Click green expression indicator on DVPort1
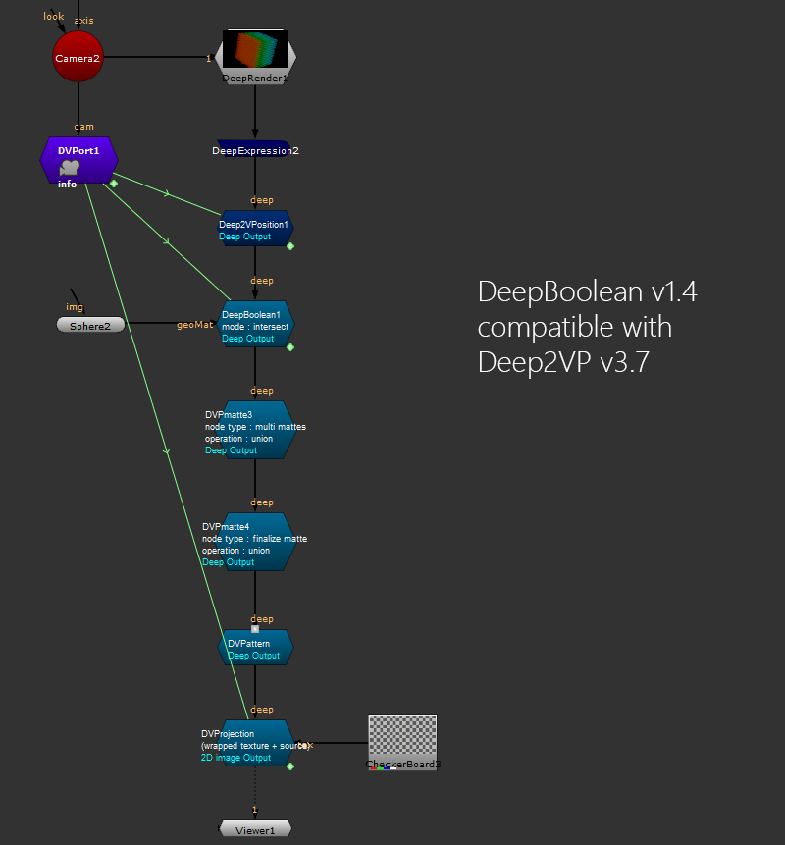Image resolution: width=785 pixels, height=845 pixels. tap(114, 184)
